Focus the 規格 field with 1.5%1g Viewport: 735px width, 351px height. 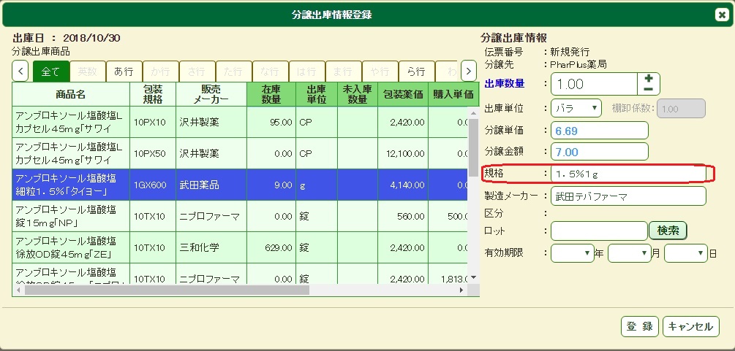pos(628,174)
